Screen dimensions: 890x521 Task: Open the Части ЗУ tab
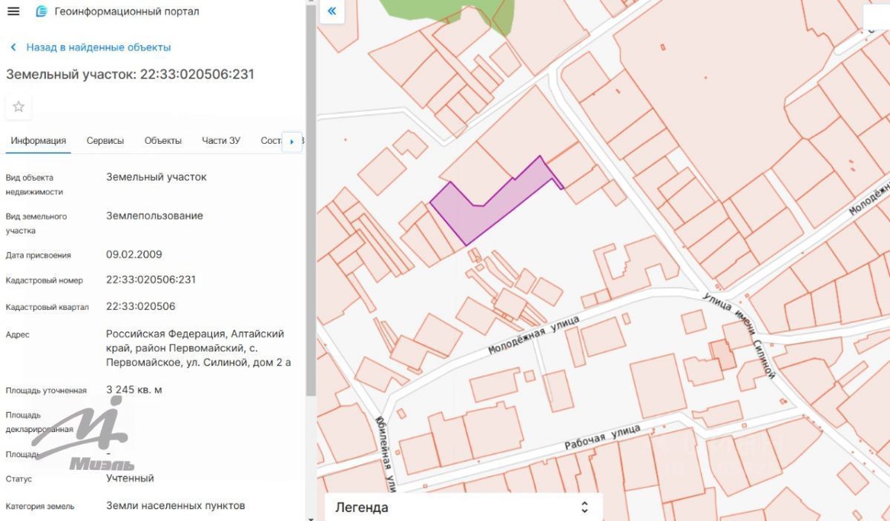(221, 140)
